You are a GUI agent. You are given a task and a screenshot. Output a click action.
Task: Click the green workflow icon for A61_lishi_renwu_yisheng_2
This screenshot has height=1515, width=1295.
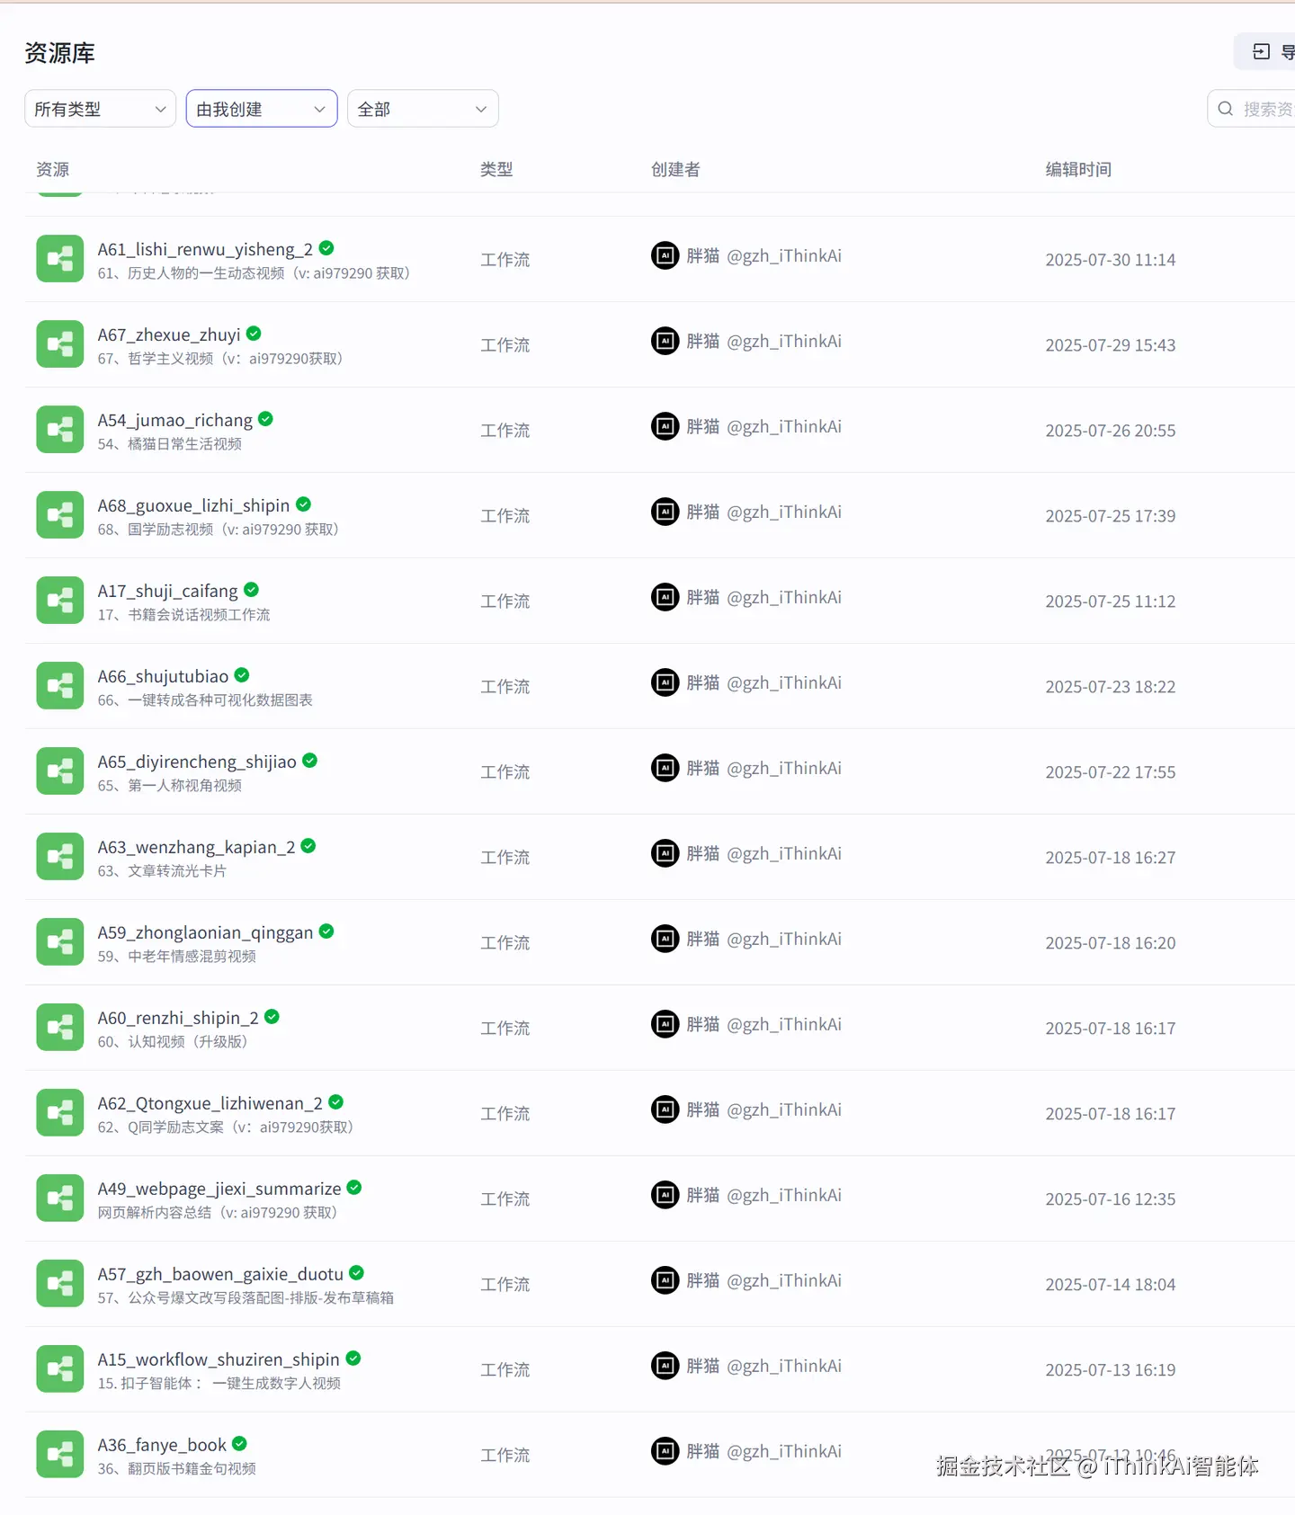pos(59,259)
